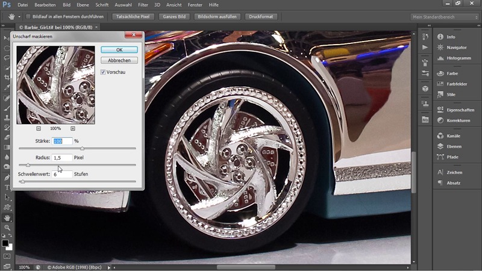Screen dimensions: 482x271
Task: Zoom out the dialog preview (minus)
Action: click(x=39, y=128)
